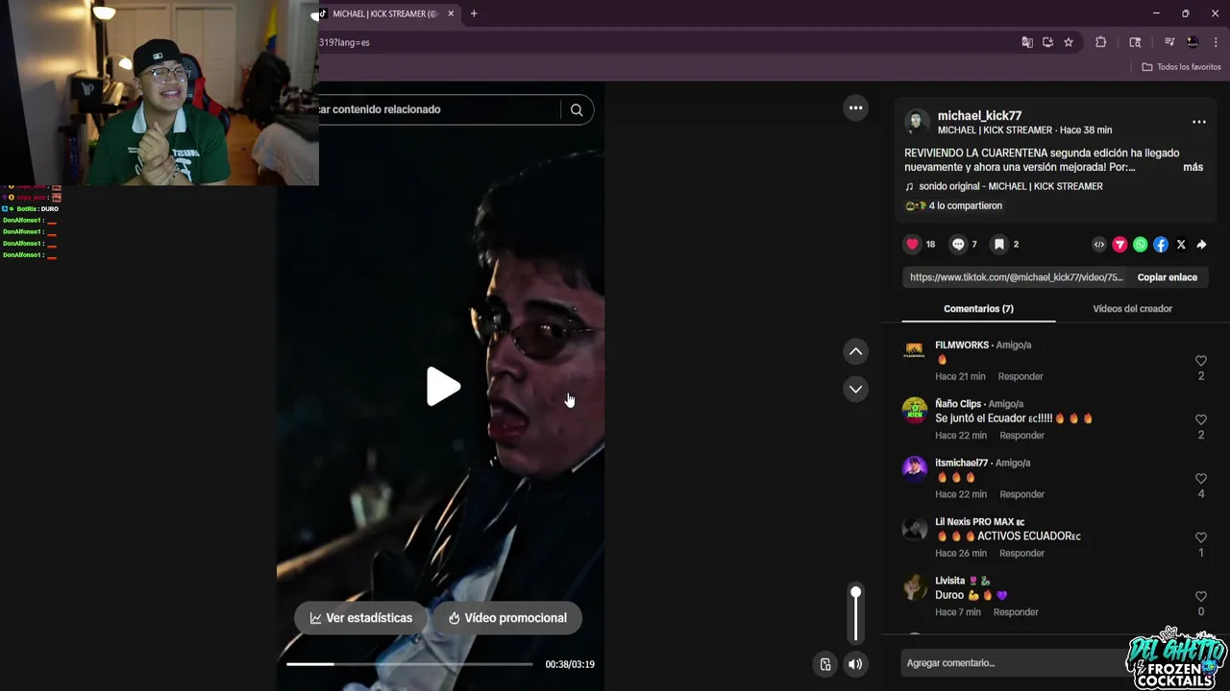Open the Chrome three-dot menu

click(x=1216, y=42)
